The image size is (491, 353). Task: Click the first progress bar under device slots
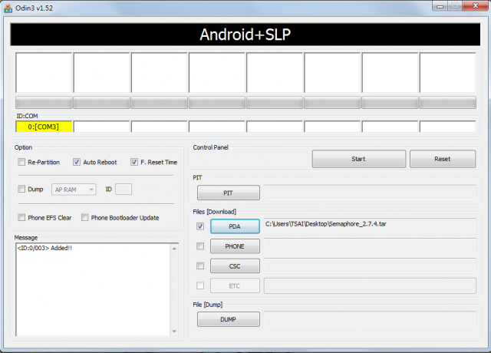[44, 103]
